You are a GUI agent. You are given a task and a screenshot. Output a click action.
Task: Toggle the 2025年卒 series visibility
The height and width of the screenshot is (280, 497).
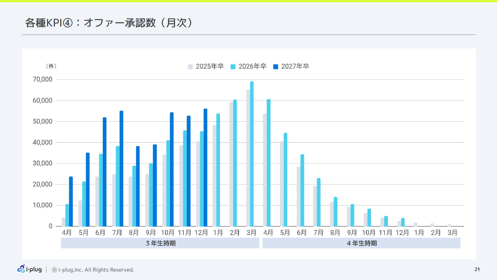coord(207,66)
